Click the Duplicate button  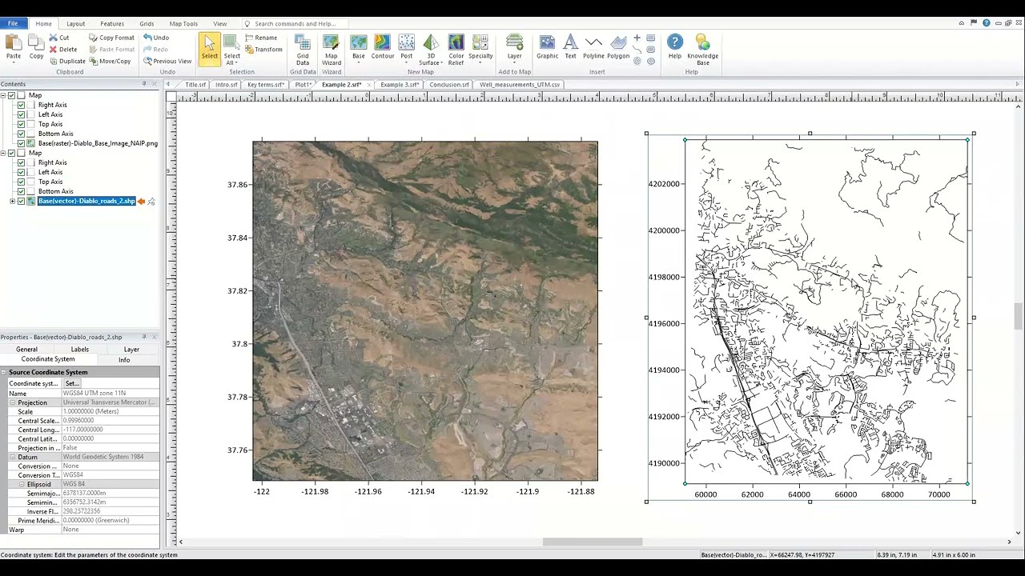click(67, 62)
